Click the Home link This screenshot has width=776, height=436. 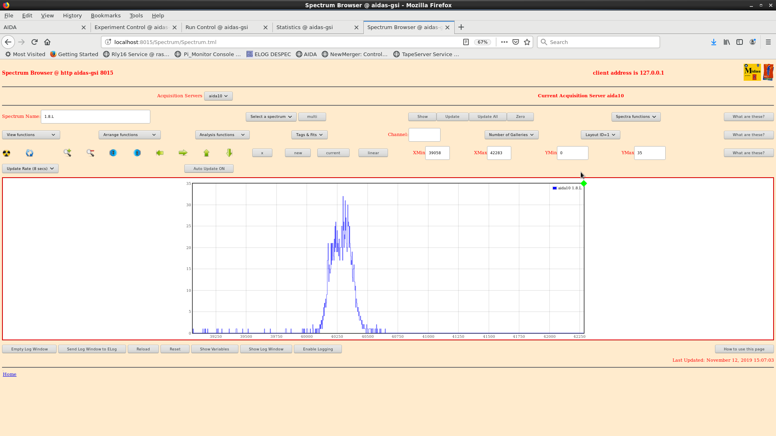click(10, 374)
